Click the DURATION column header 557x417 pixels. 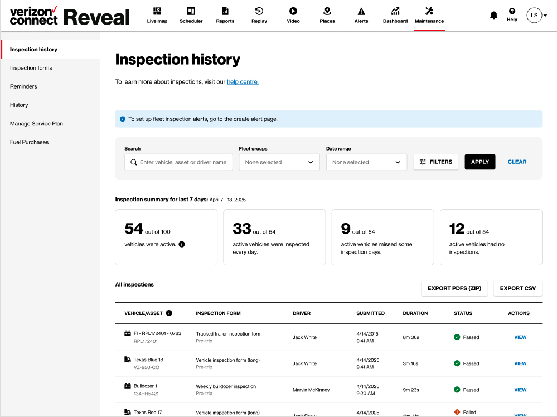[x=415, y=313]
